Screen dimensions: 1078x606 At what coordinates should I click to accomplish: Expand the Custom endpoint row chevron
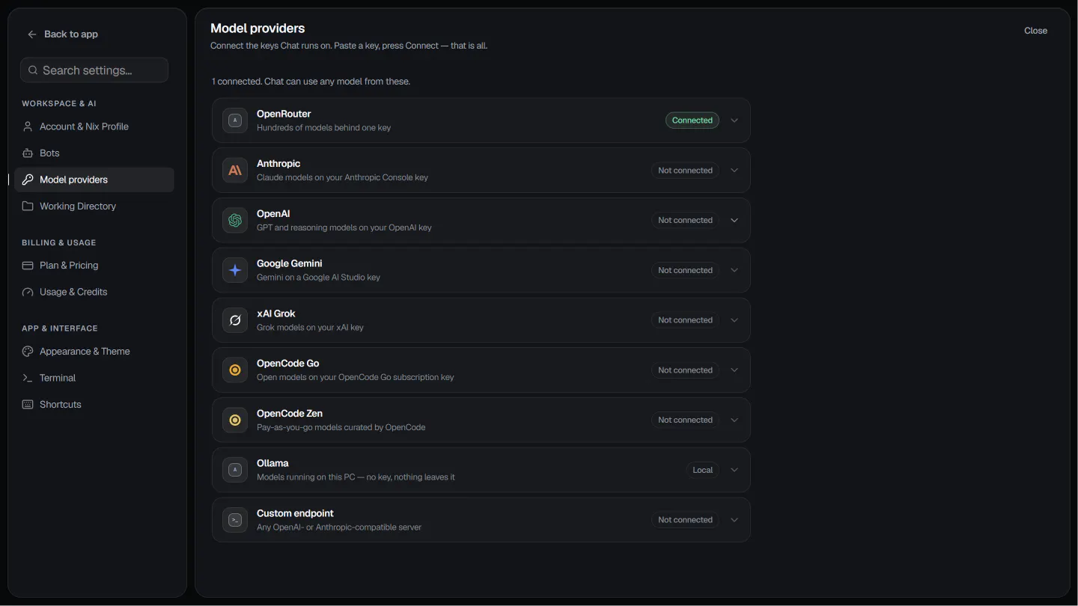coord(734,520)
